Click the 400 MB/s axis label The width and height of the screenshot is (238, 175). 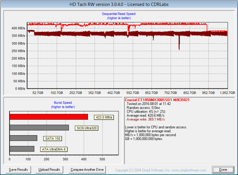click(18, 28)
